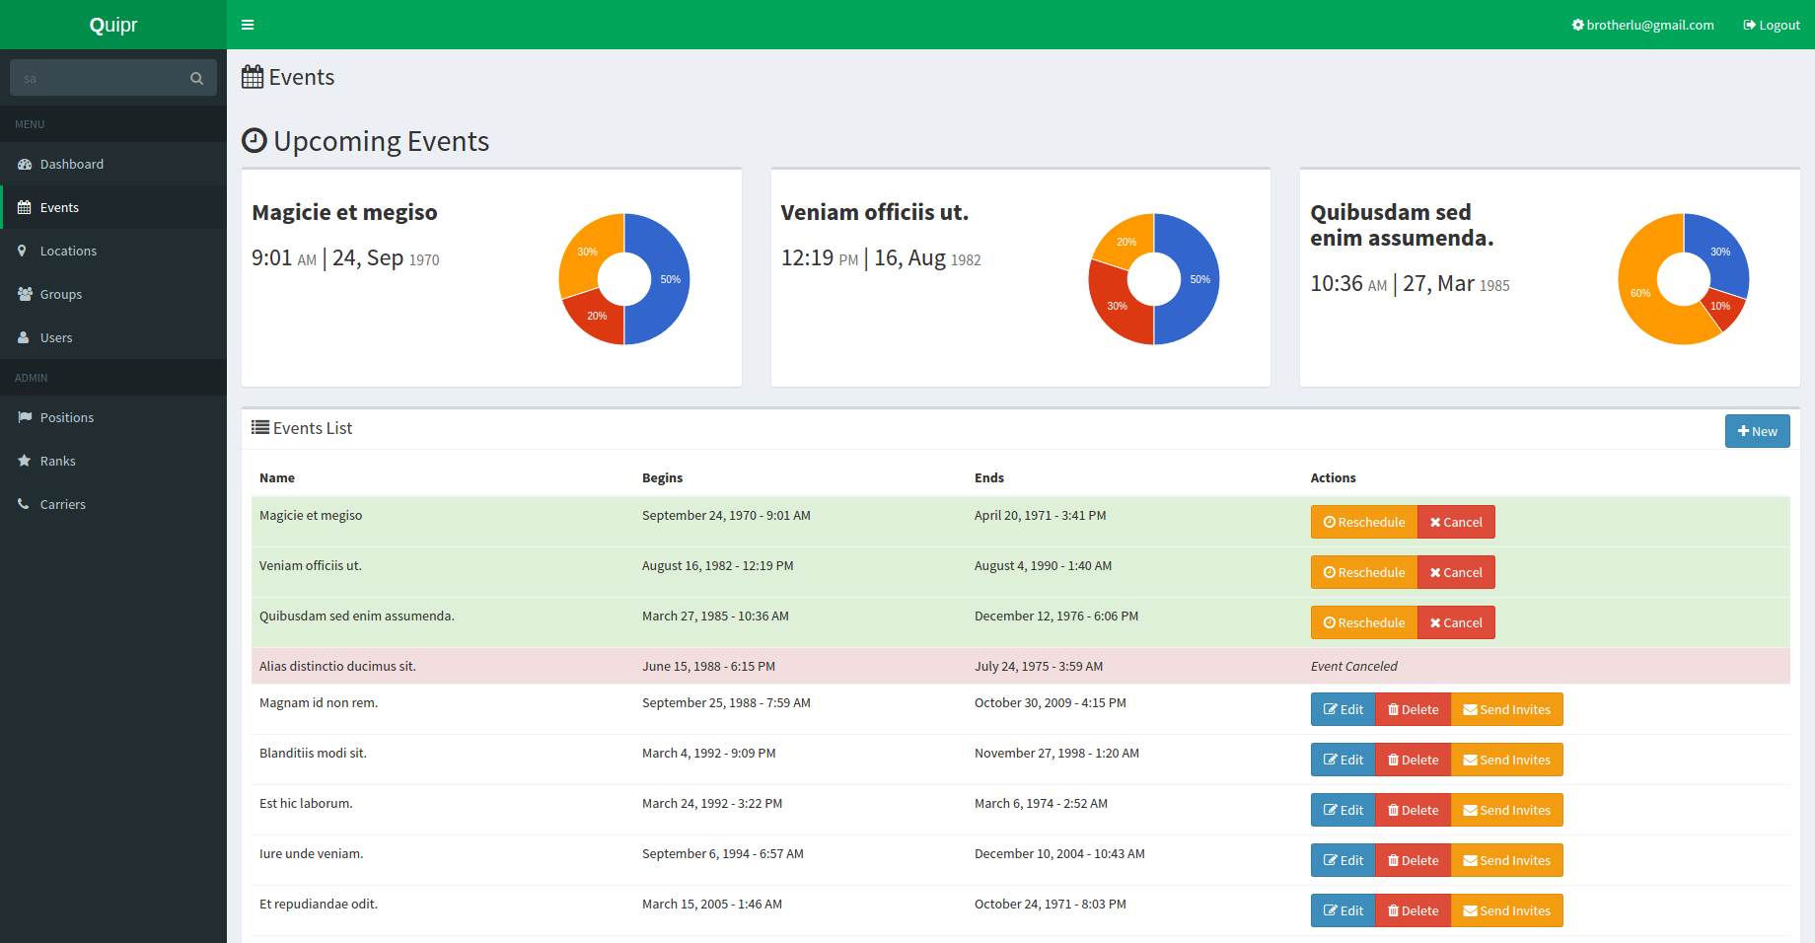Open the Positions admin menu item
Screen dimensions: 1815x943
(x=113, y=417)
